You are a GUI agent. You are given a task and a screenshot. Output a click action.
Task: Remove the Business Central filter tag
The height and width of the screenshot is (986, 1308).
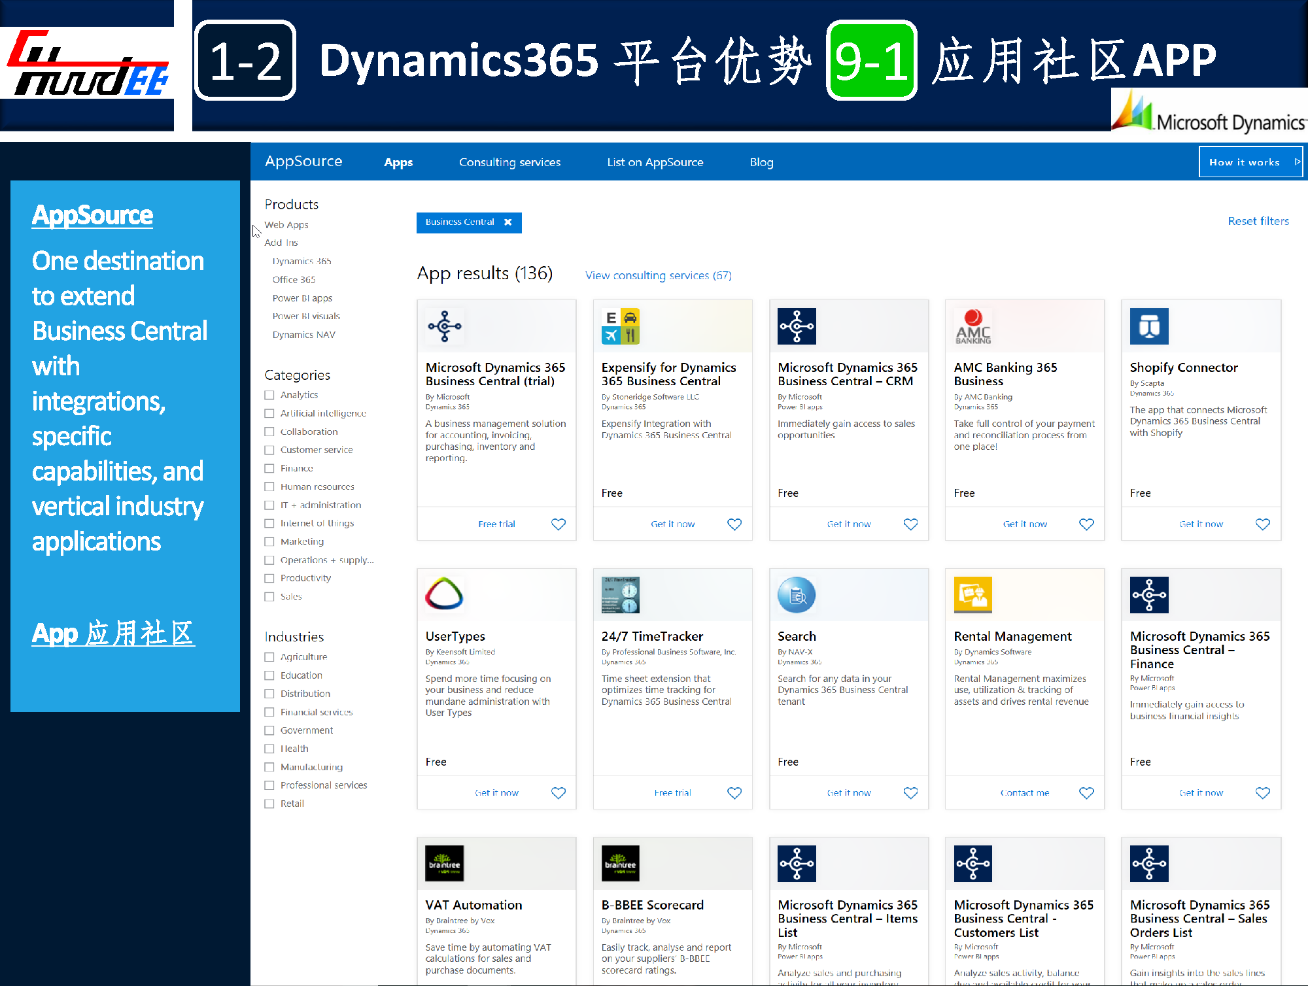pos(508,222)
